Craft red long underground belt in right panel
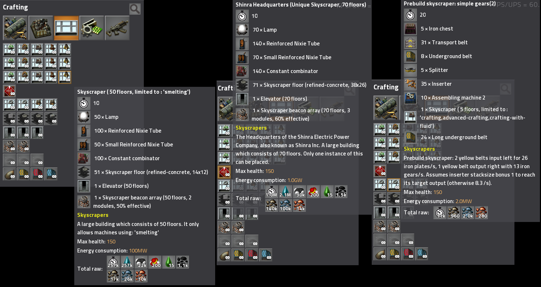 pos(408,254)
